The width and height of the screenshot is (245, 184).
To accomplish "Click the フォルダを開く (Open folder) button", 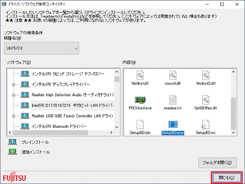I will pyautogui.click(x=218, y=163).
